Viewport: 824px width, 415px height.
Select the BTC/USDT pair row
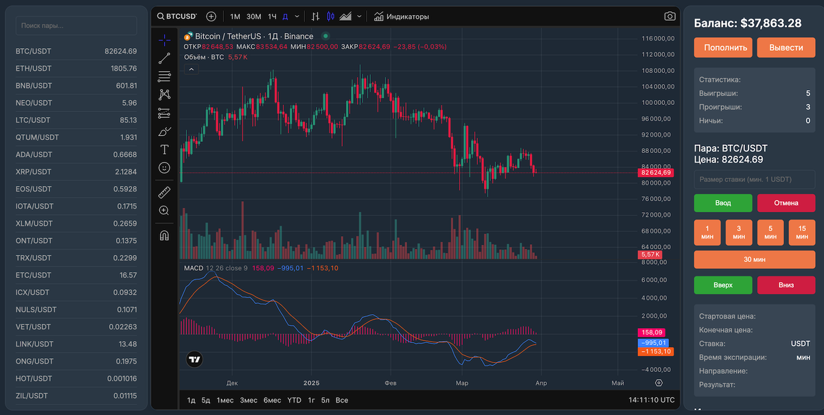pos(76,51)
